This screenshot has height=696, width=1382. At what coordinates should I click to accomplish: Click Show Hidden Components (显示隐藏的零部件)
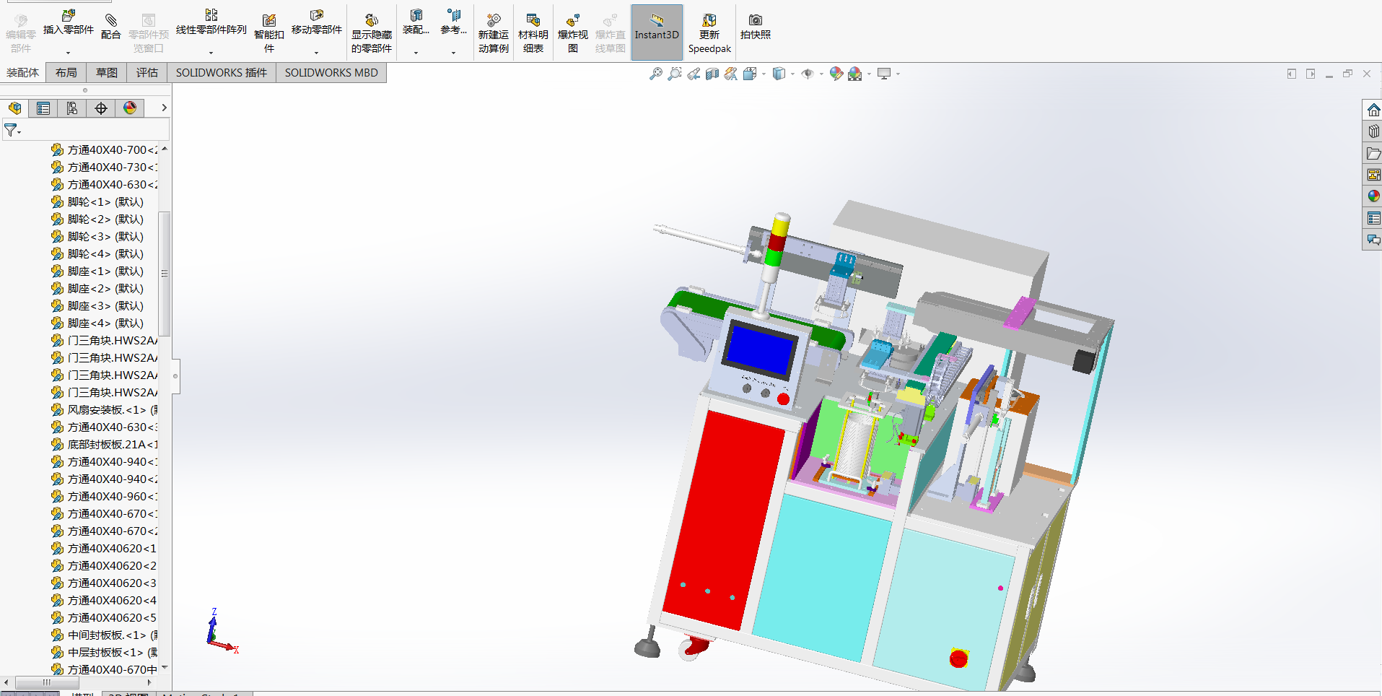pyautogui.click(x=371, y=32)
